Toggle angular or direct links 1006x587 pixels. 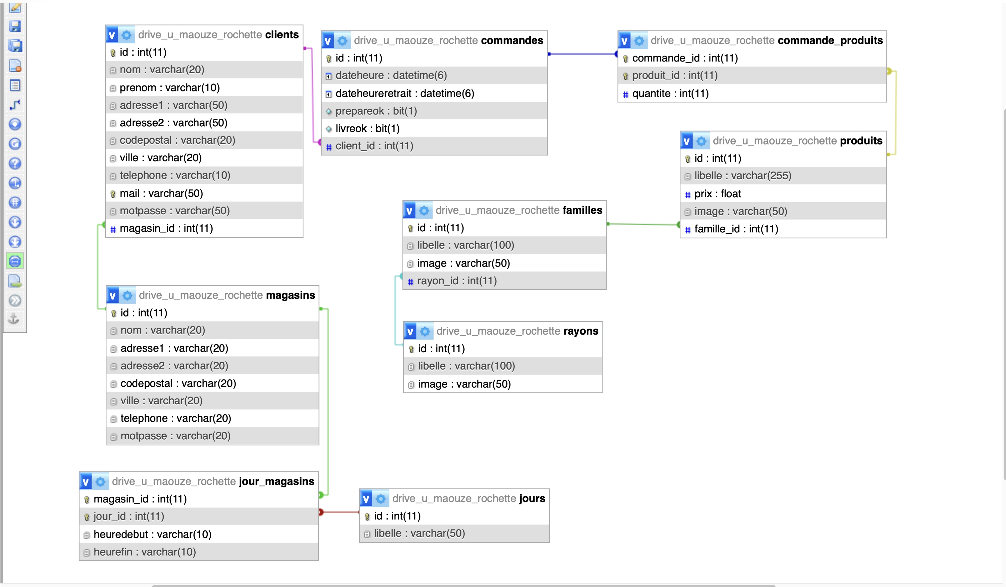(15, 183)
